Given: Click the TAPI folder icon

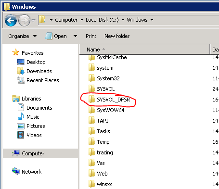Looking at the screenshot, I should tap(91, 120).
